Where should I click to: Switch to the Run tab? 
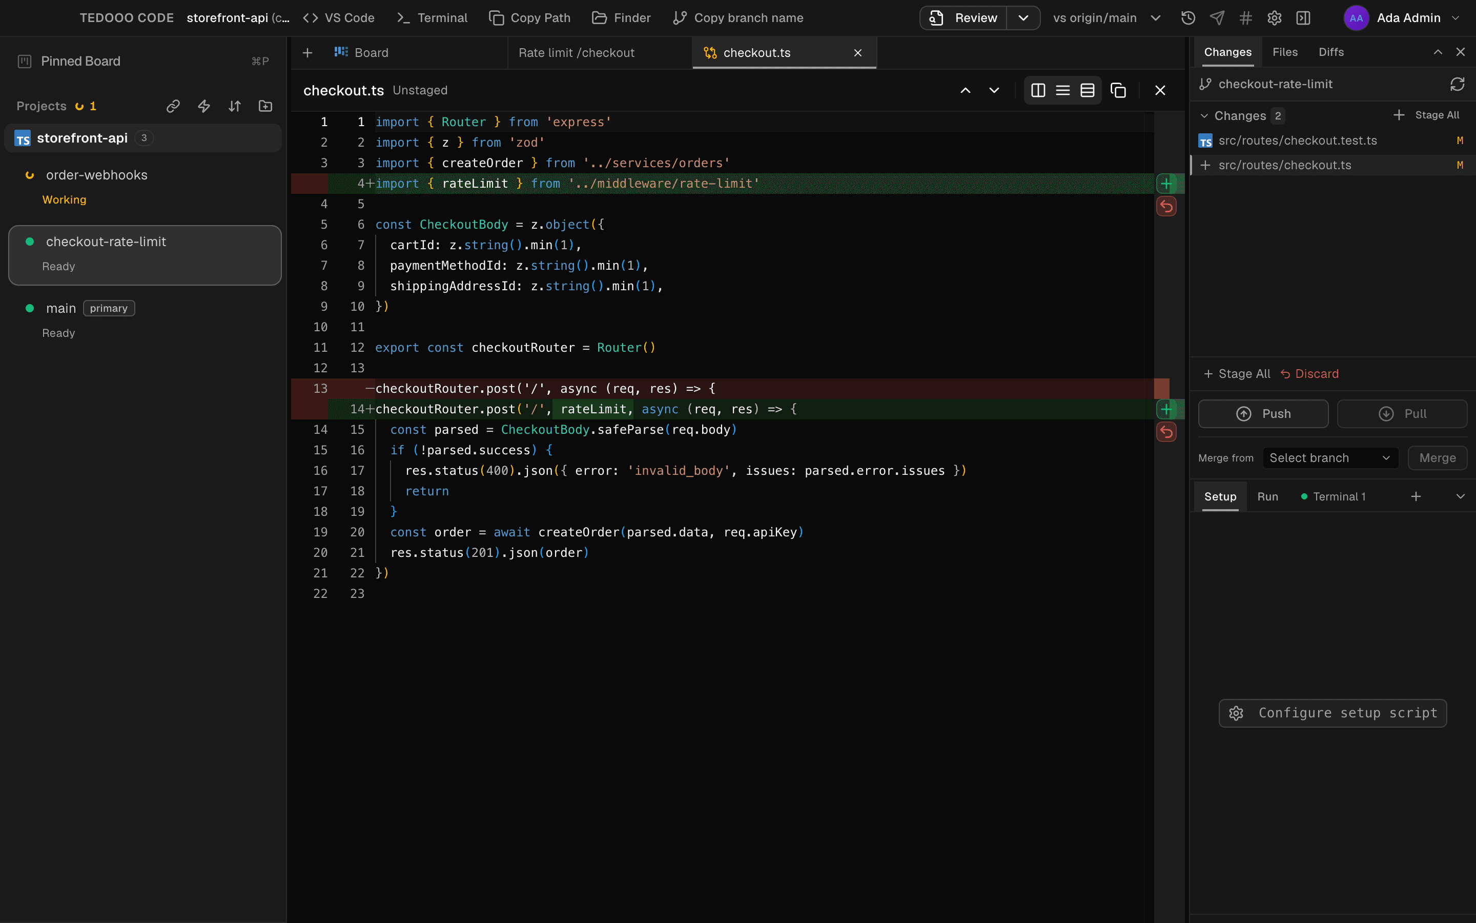(1267, 497)
